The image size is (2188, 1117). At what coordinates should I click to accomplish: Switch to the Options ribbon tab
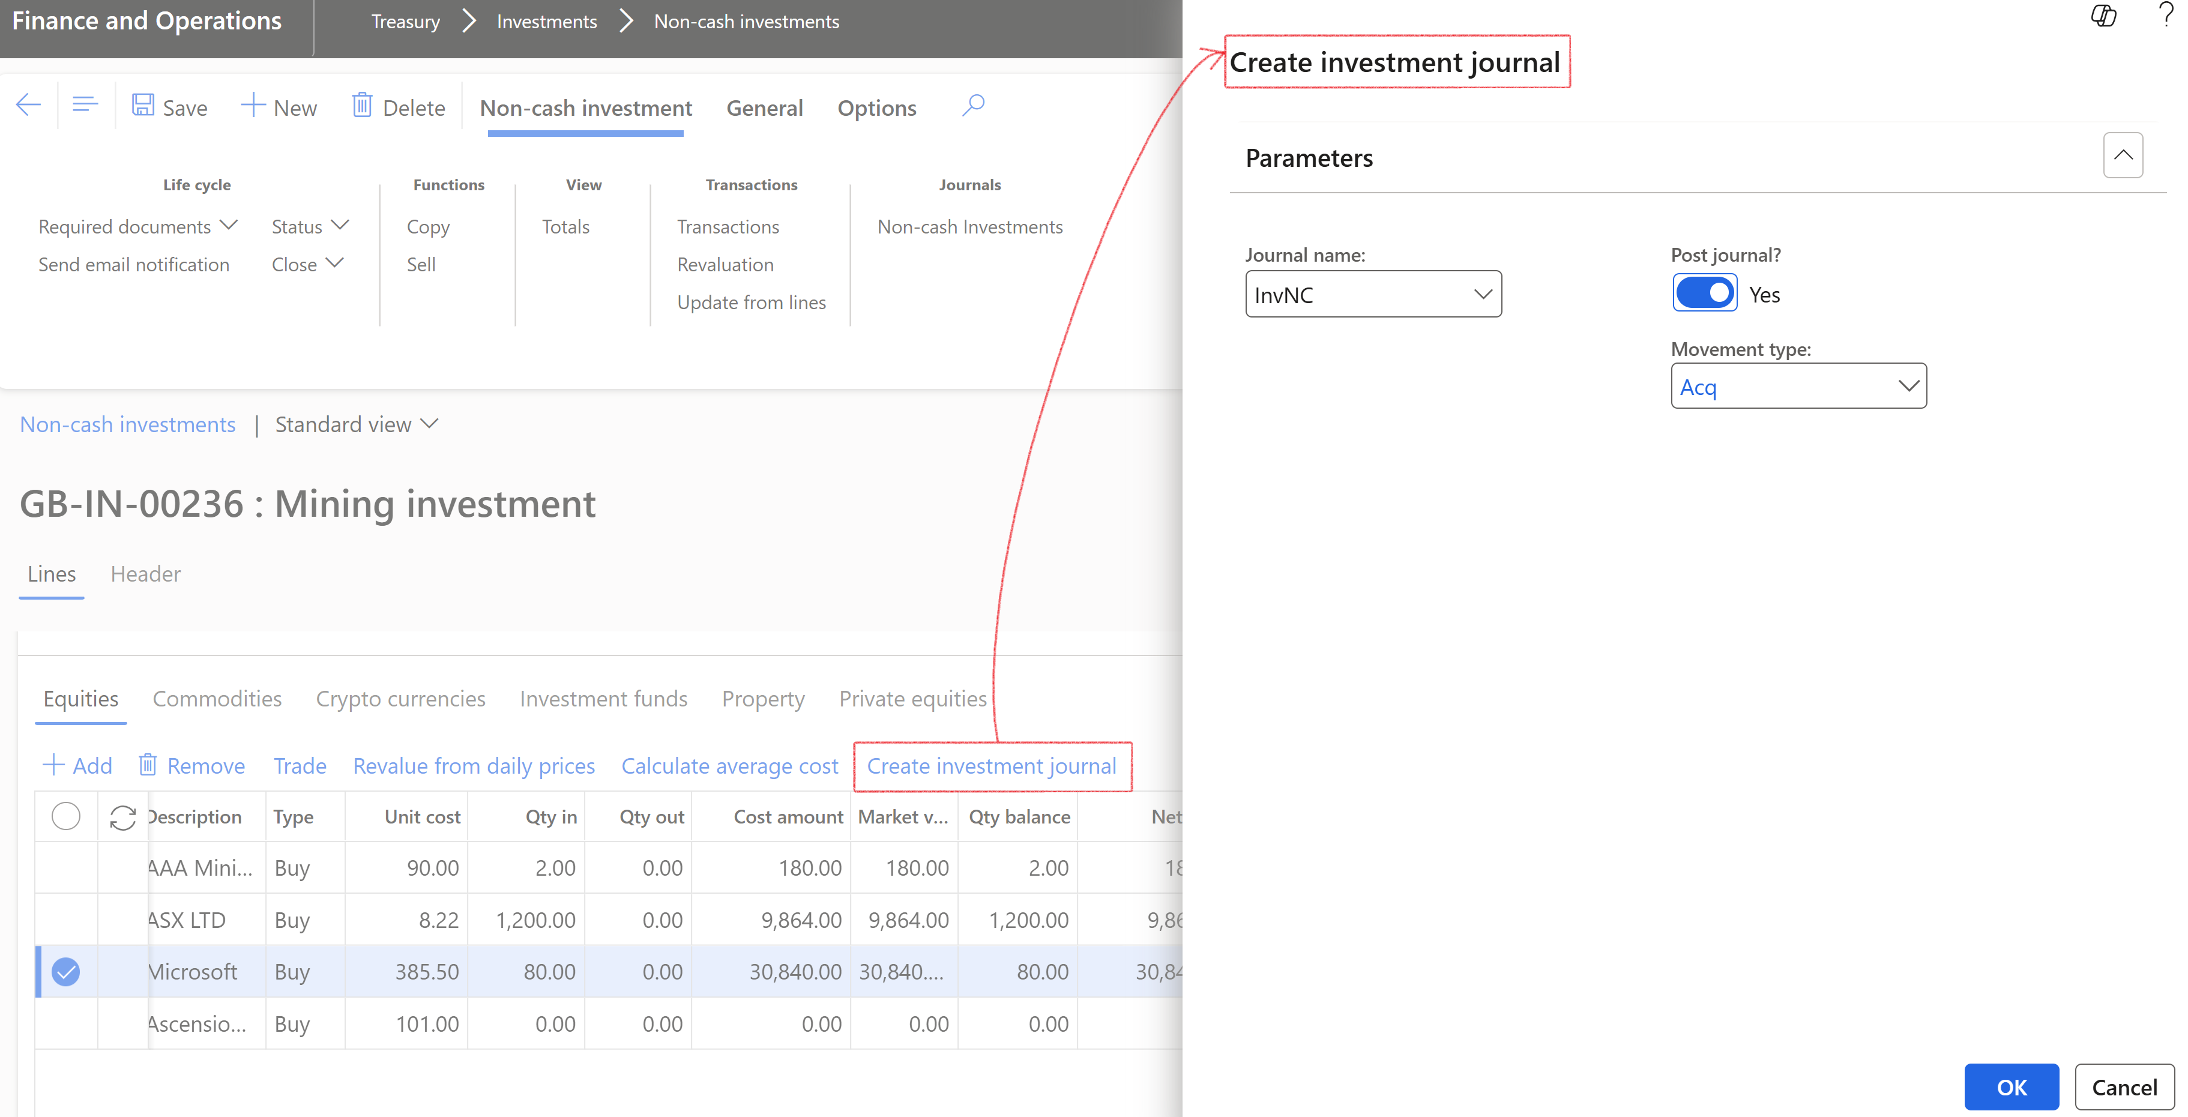876,109
